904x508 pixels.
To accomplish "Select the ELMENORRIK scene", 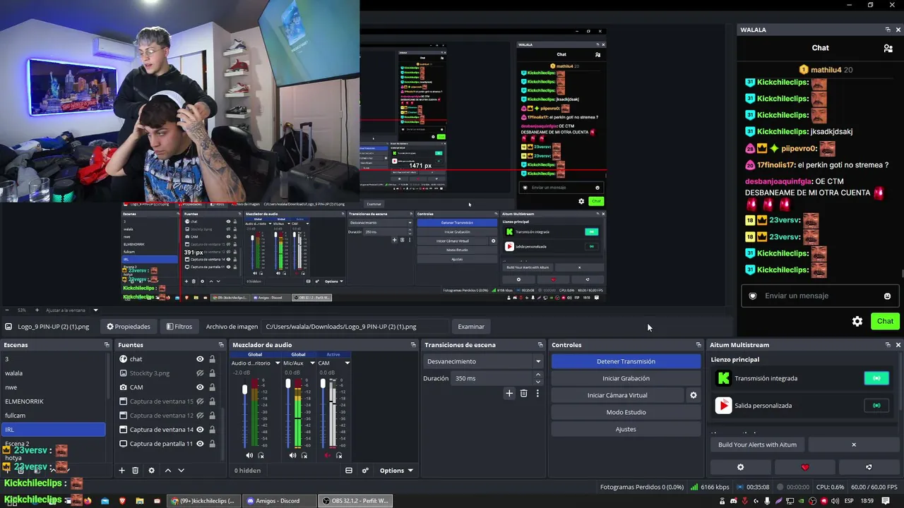I will [53, 401].
